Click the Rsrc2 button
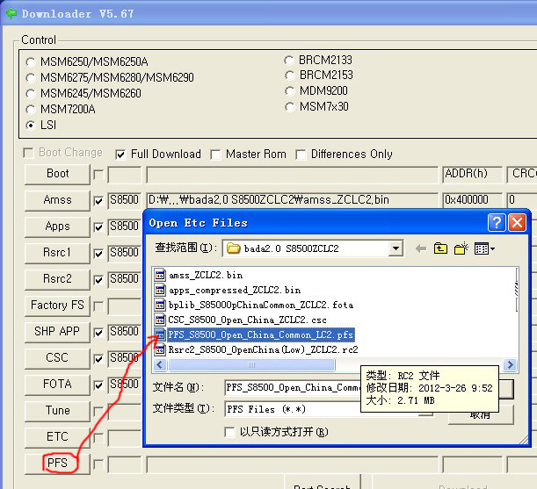Image resolution: width=537 pixels, height=489 pixels. [x=57, y=279]
